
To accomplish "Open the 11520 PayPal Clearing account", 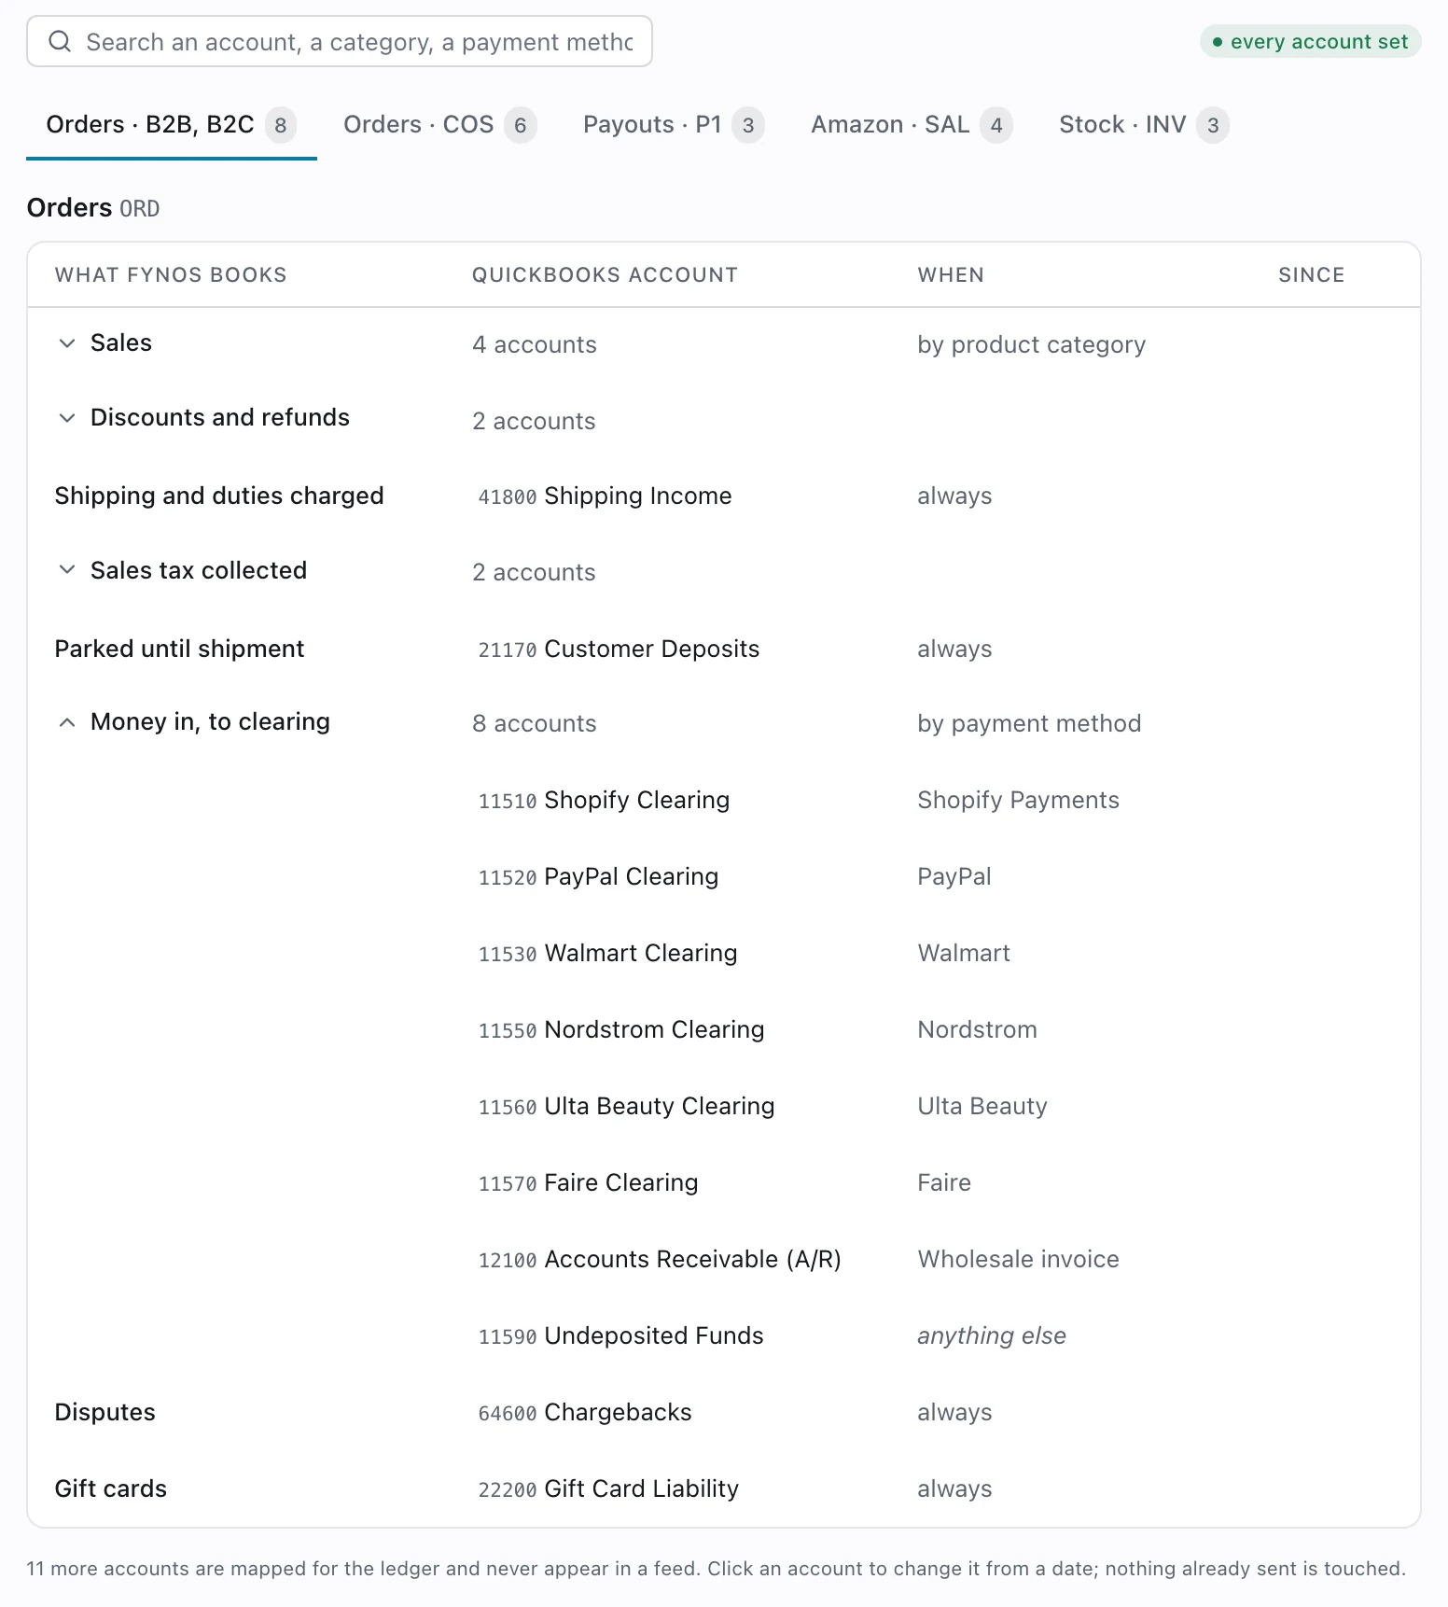I will click(598, 876).
